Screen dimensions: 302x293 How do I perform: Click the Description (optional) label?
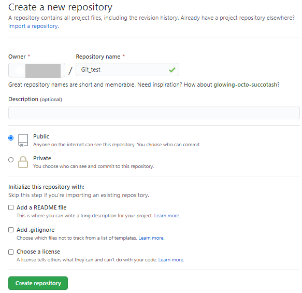pos(35,99)
